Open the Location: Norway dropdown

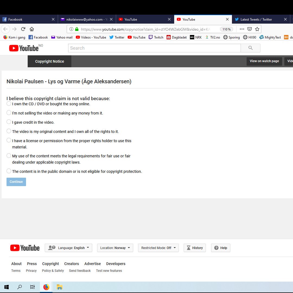[x=115, y=248]
